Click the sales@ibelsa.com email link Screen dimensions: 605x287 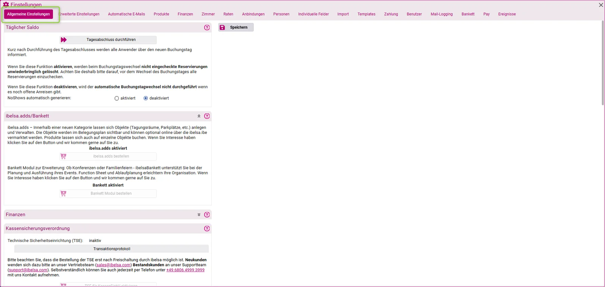(113, 265)
